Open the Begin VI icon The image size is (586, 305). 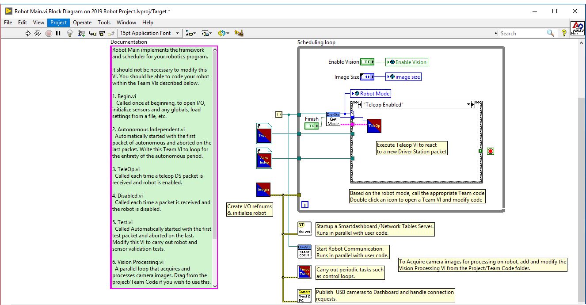point(264,189)
